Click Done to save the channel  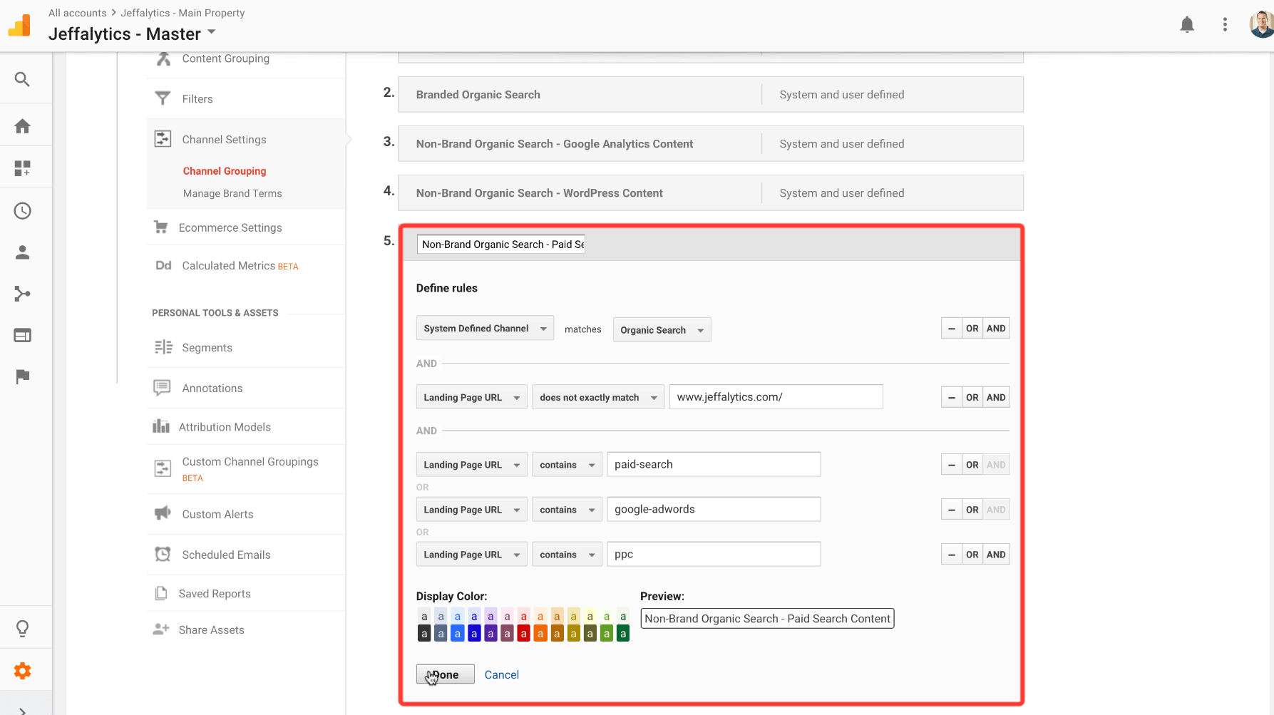(x=445, y=674)
